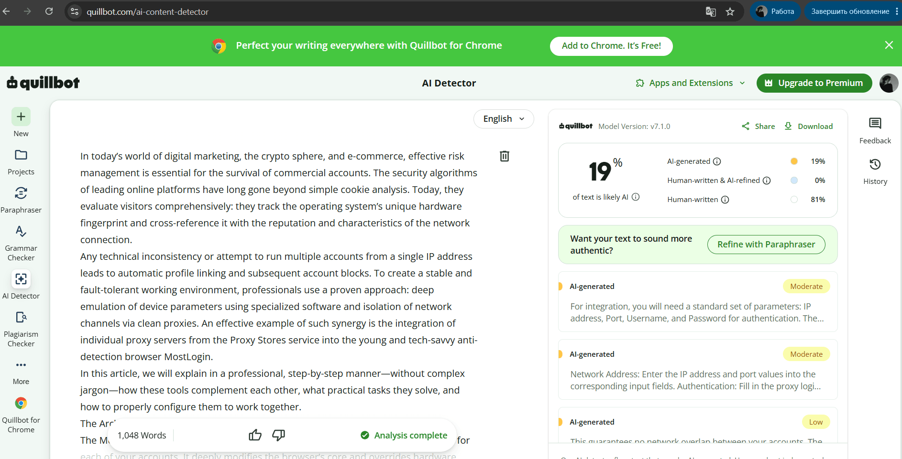The image size is (902, 459).
Task: Open the More tools menu
Action: click(x=21, y=372)
